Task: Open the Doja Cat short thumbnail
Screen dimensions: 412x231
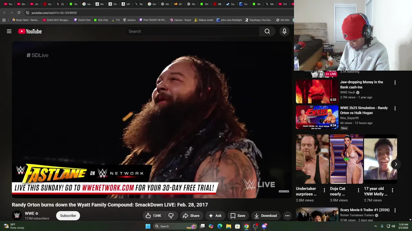Action: click(x=346, y=159)
